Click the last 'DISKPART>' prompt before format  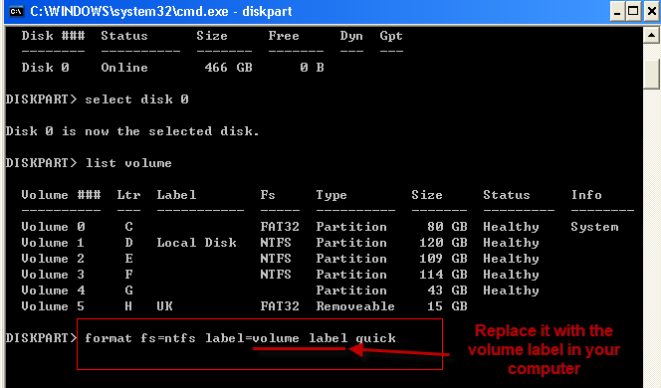pyautogui.click(x=42, y=338)
